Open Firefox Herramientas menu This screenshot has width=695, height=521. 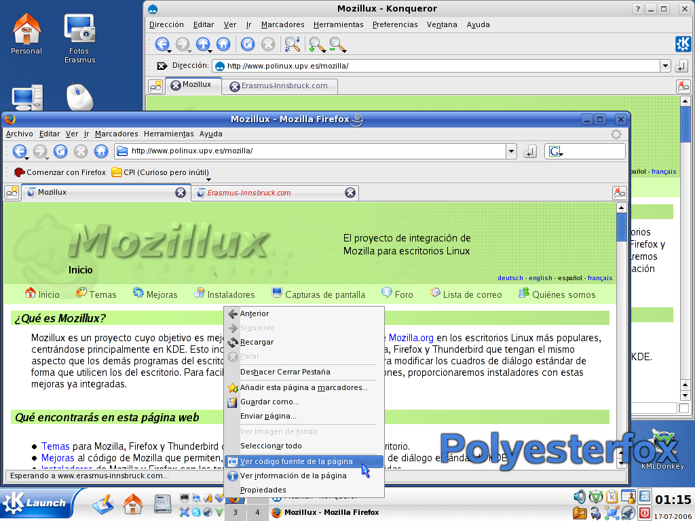point(169,134)
